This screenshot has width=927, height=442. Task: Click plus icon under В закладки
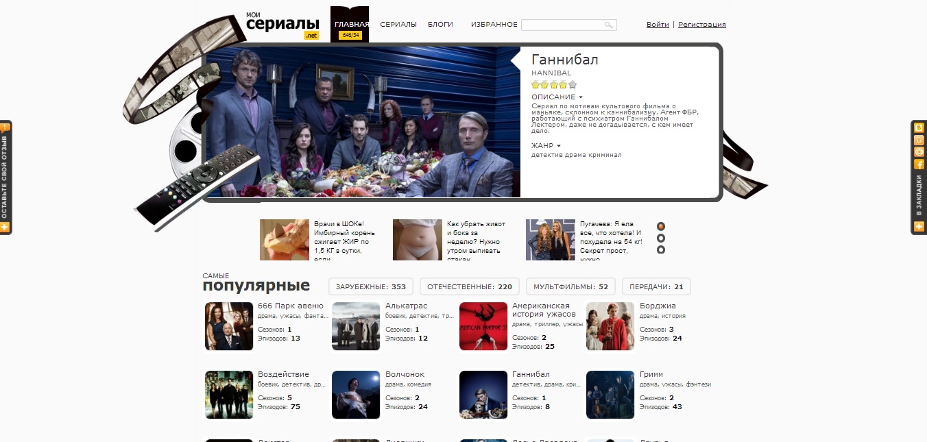tap(919, 226)
